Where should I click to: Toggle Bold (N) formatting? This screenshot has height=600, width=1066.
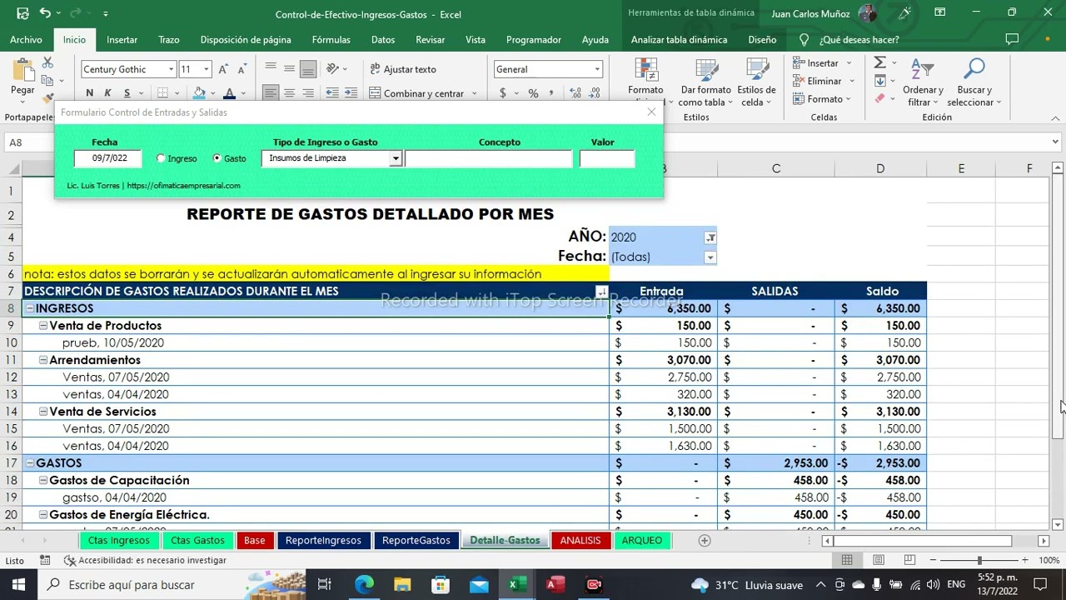tap(89, 92)
